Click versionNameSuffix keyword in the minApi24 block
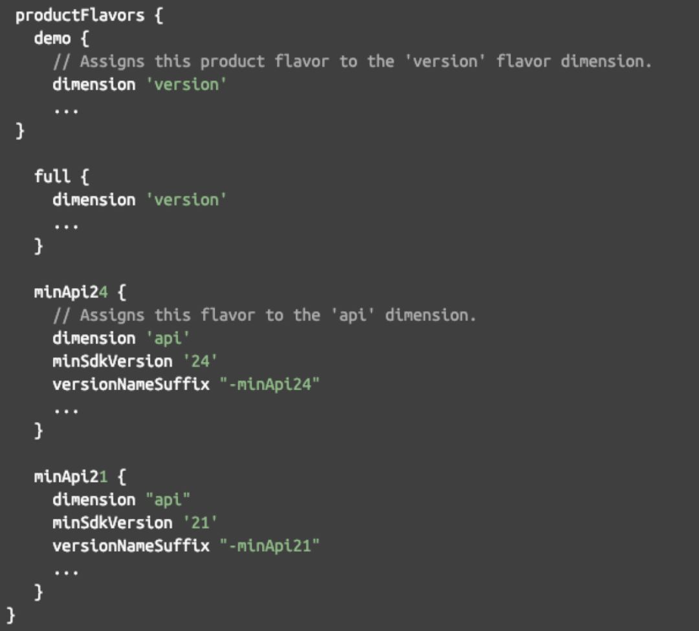The height and width of the screenshot is (631, 699). pyautogui.click(x=131, y=384)
